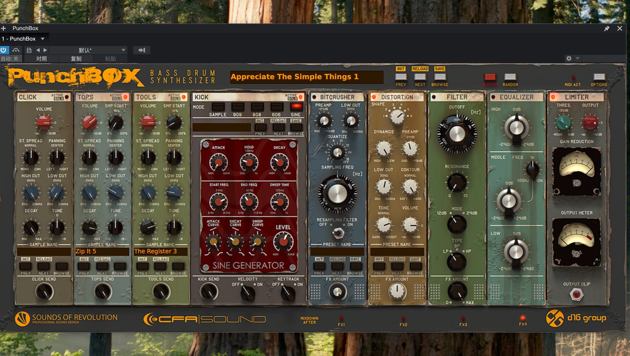The height and width of the screenshot is (356, 630).
Task: Open the plugin window gear settings
Action: point(569,59)
